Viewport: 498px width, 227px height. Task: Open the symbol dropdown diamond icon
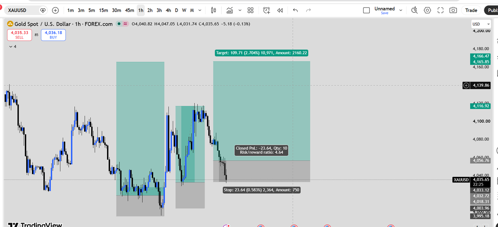click(43, 10)
